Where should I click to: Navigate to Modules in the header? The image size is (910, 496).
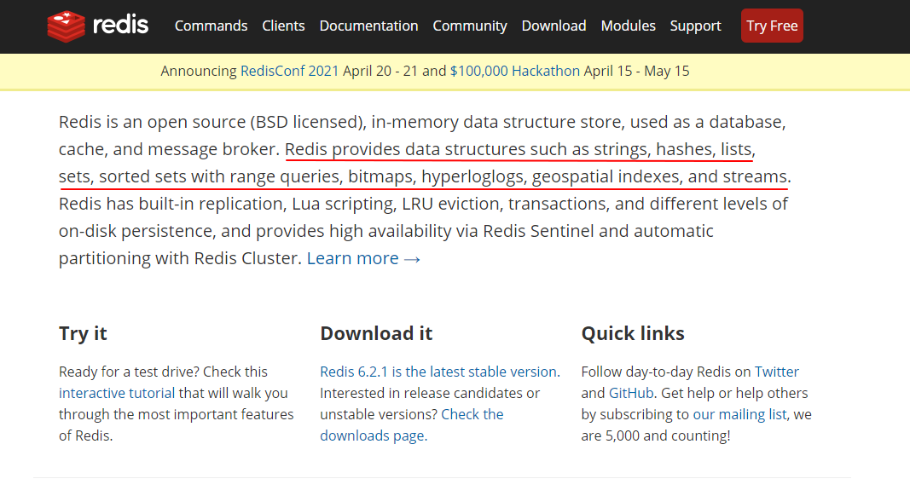coord(628,26)
